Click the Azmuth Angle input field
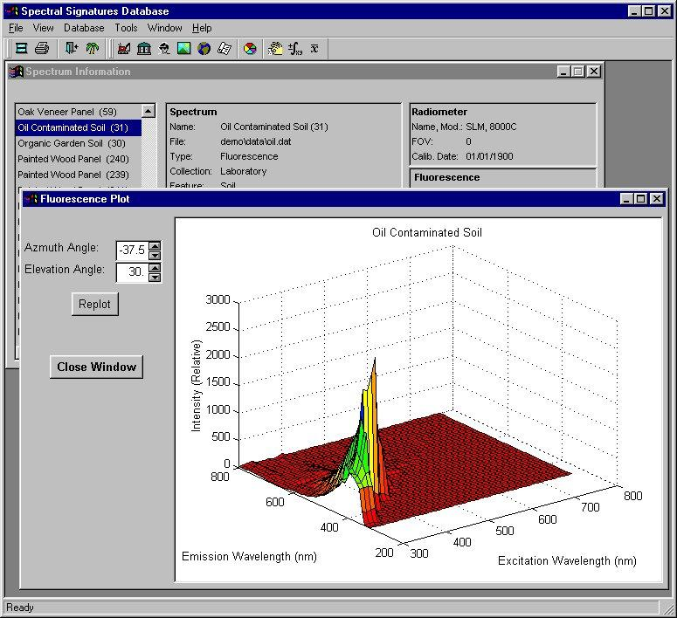This screenshot has height=618, width=677. (132, 251)
